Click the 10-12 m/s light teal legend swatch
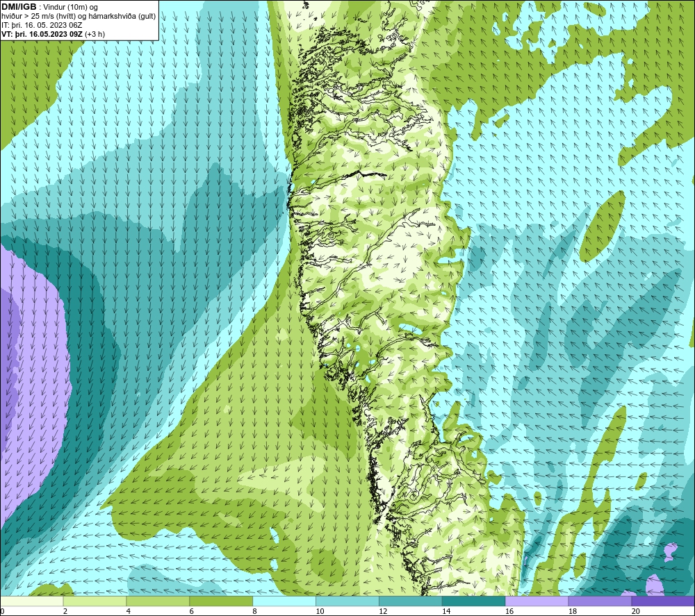695x616 pixels. [347, 601]
